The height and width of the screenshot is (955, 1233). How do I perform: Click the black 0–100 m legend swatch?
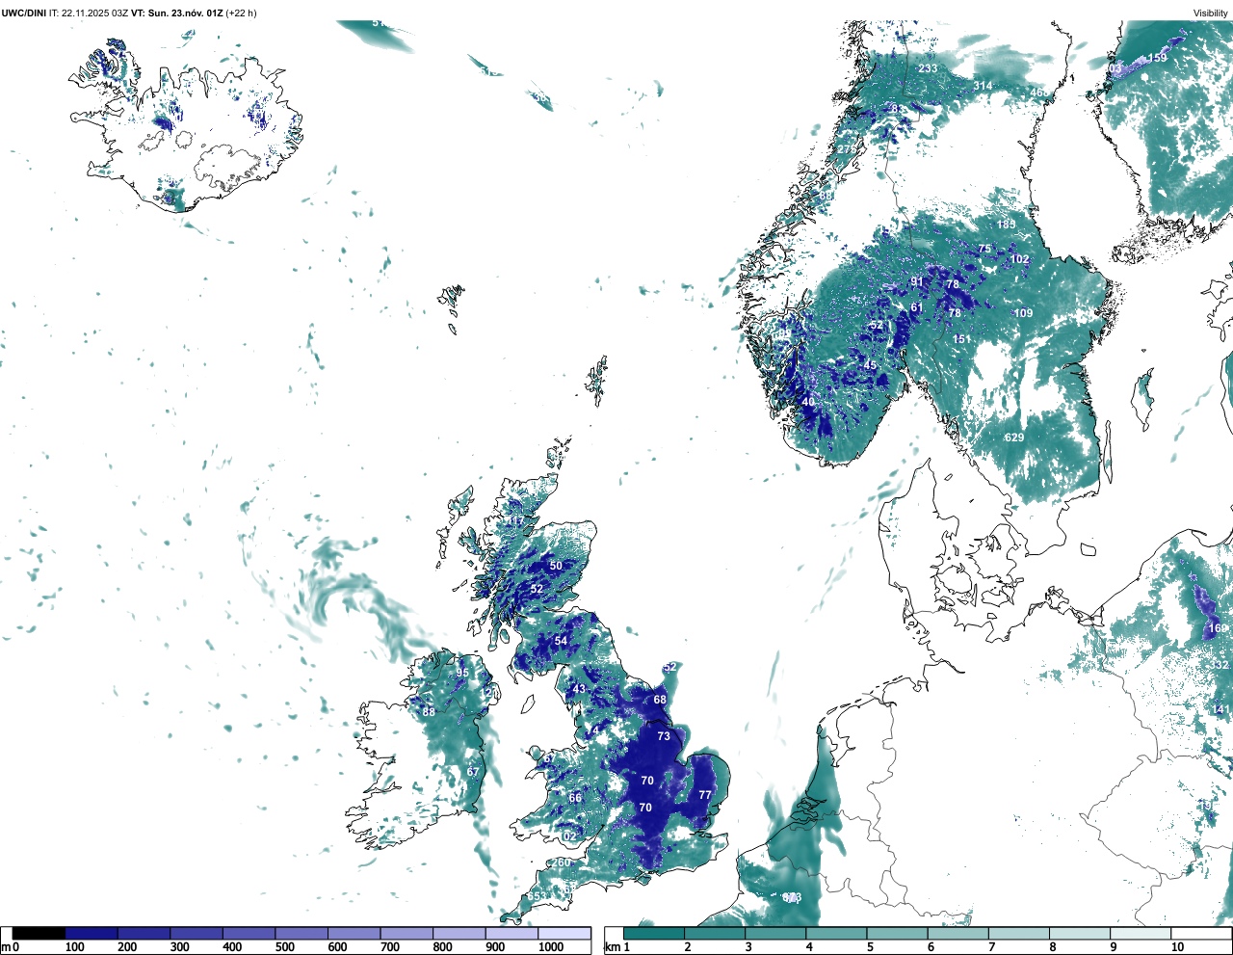click(39, 933)
